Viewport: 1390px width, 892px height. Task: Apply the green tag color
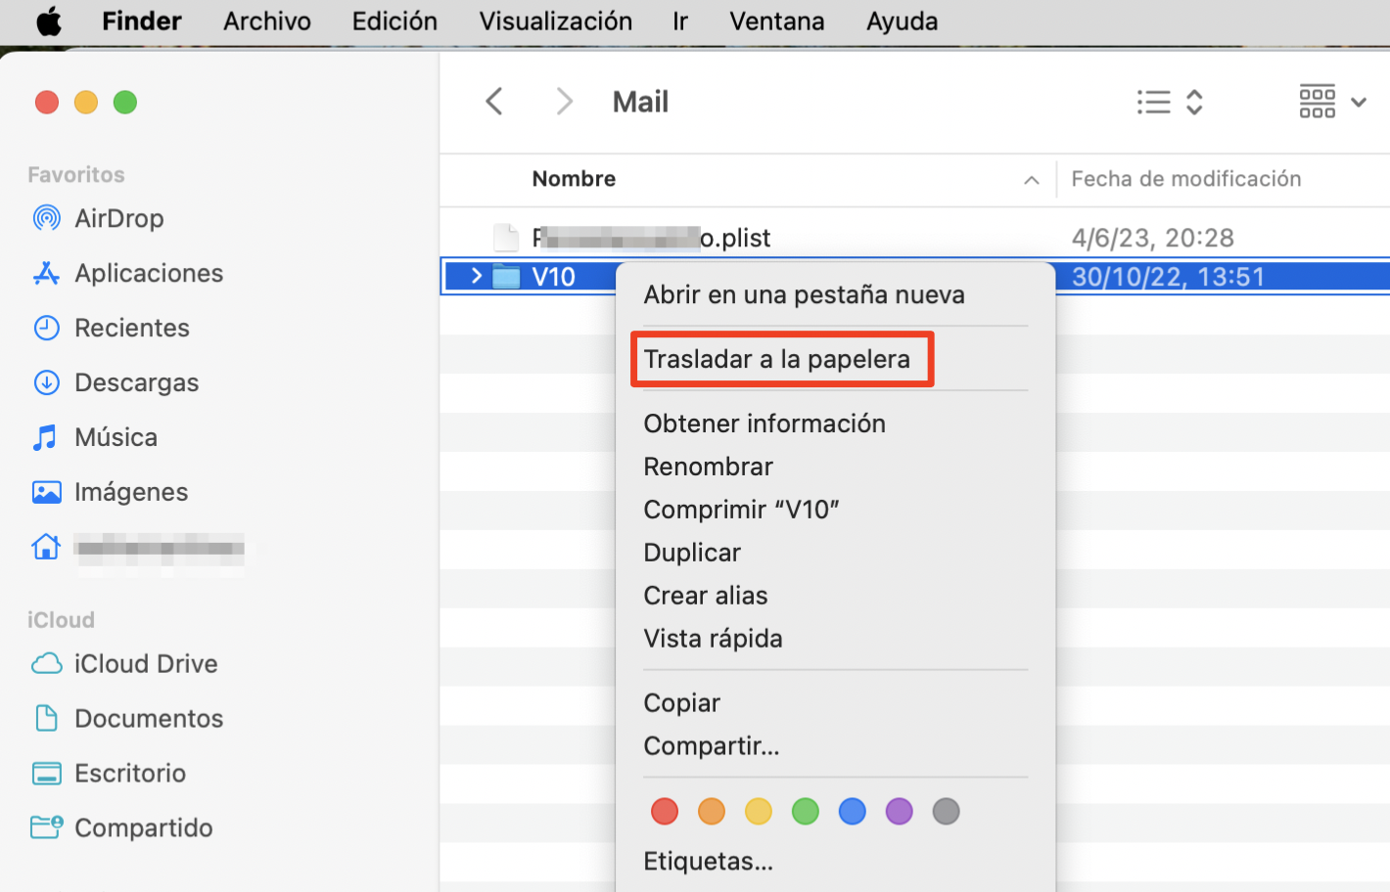coord(805,811)
